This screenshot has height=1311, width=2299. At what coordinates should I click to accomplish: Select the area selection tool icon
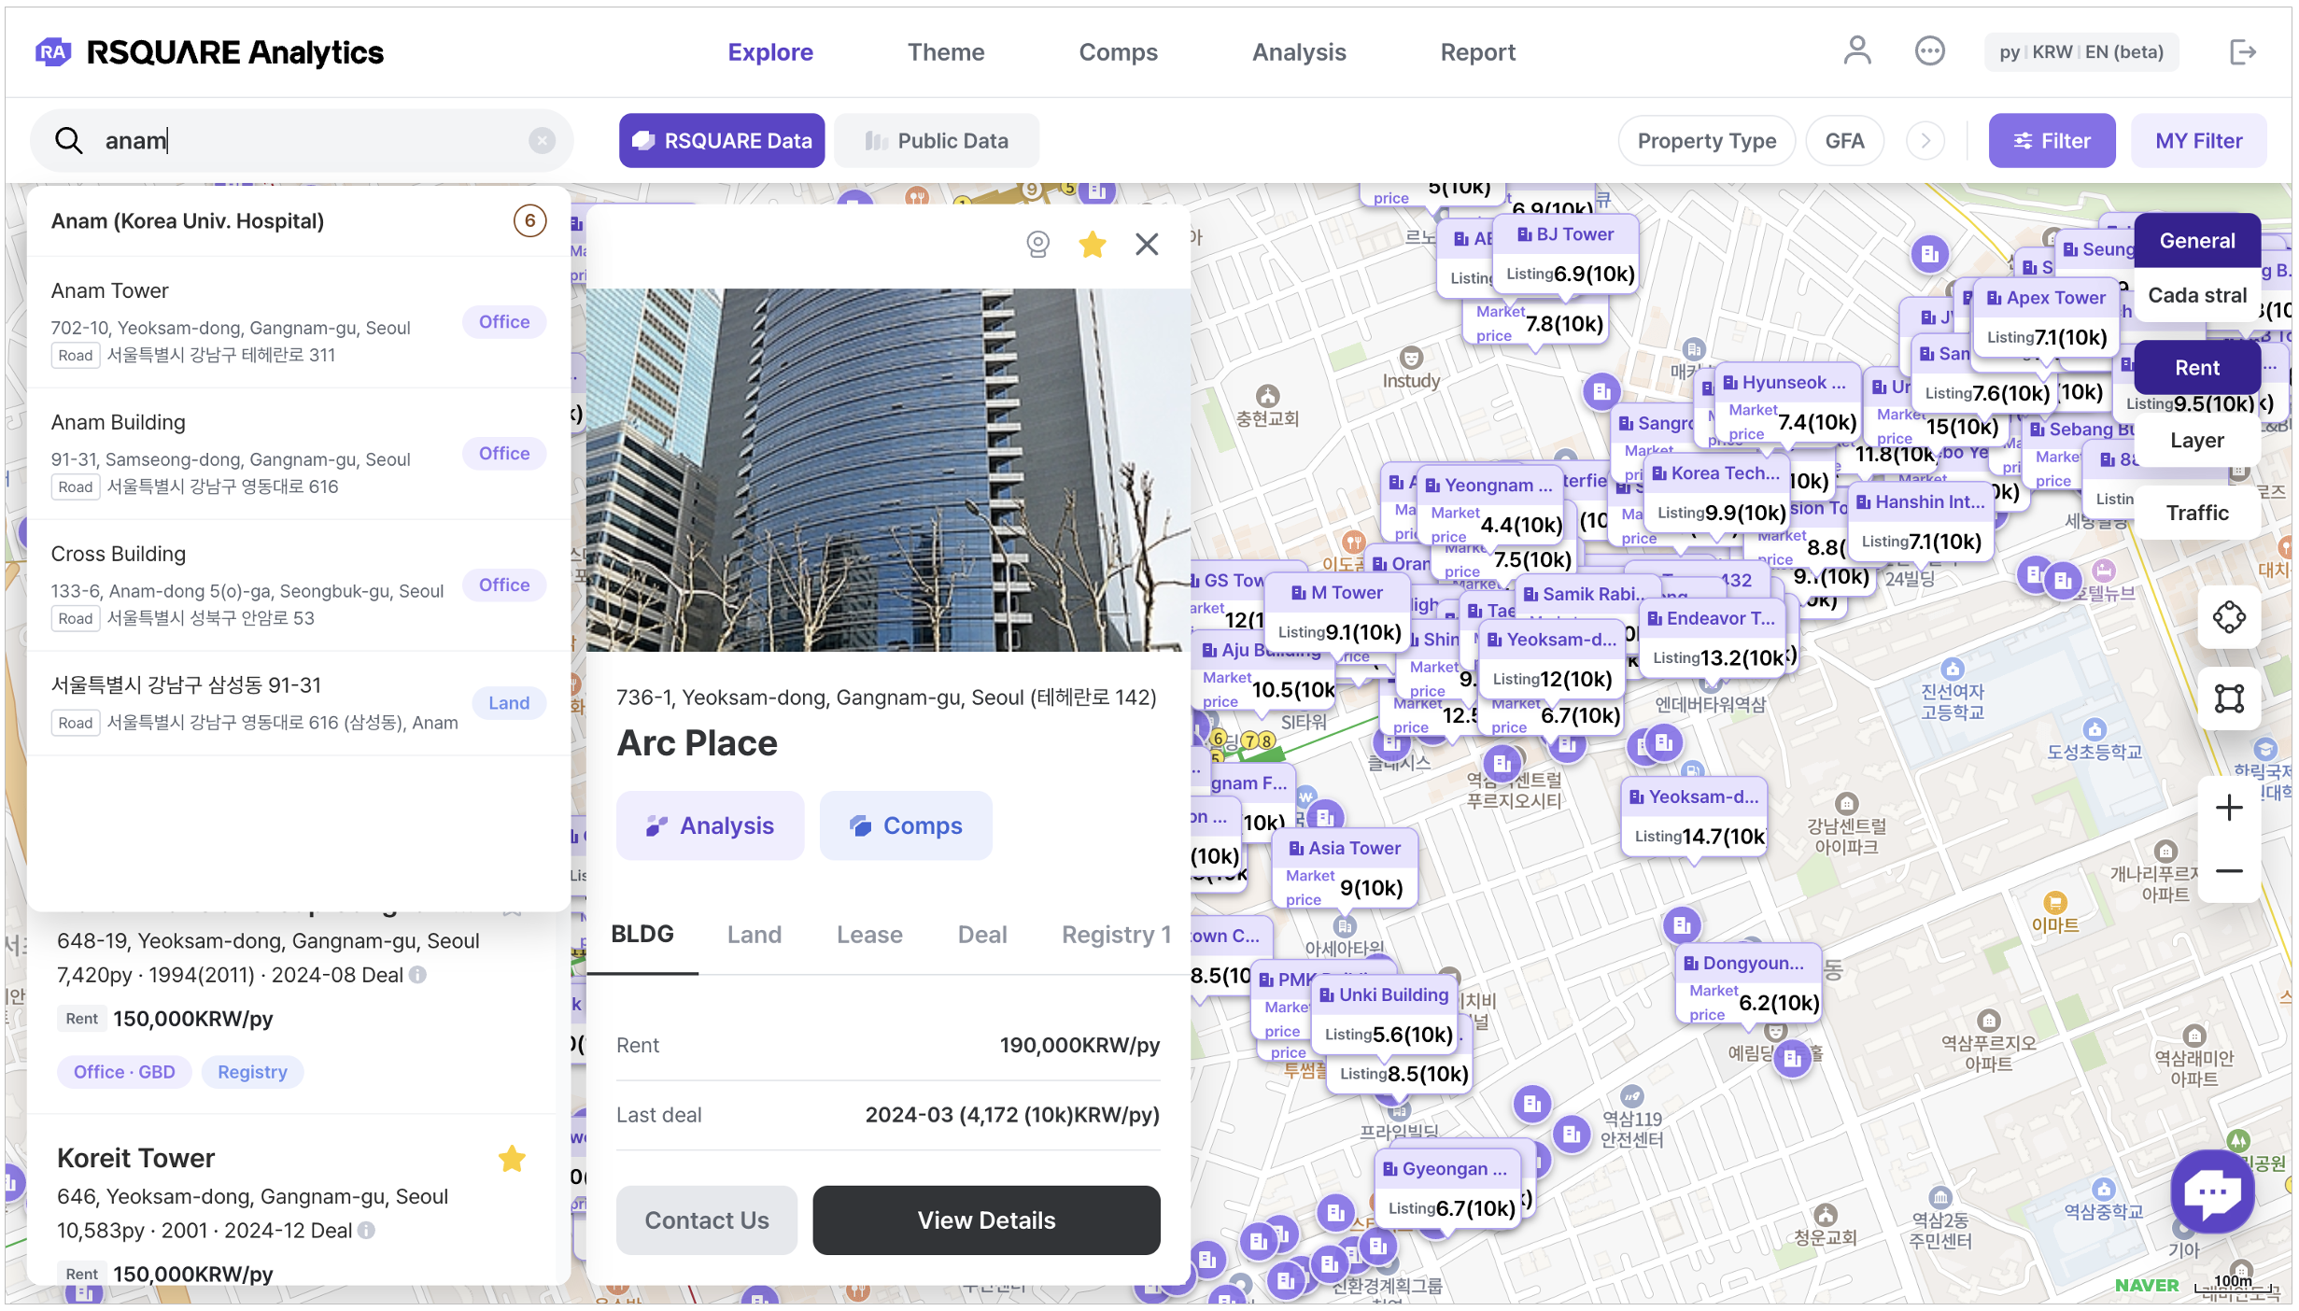pyautogui.click(x=2228, y=698)
